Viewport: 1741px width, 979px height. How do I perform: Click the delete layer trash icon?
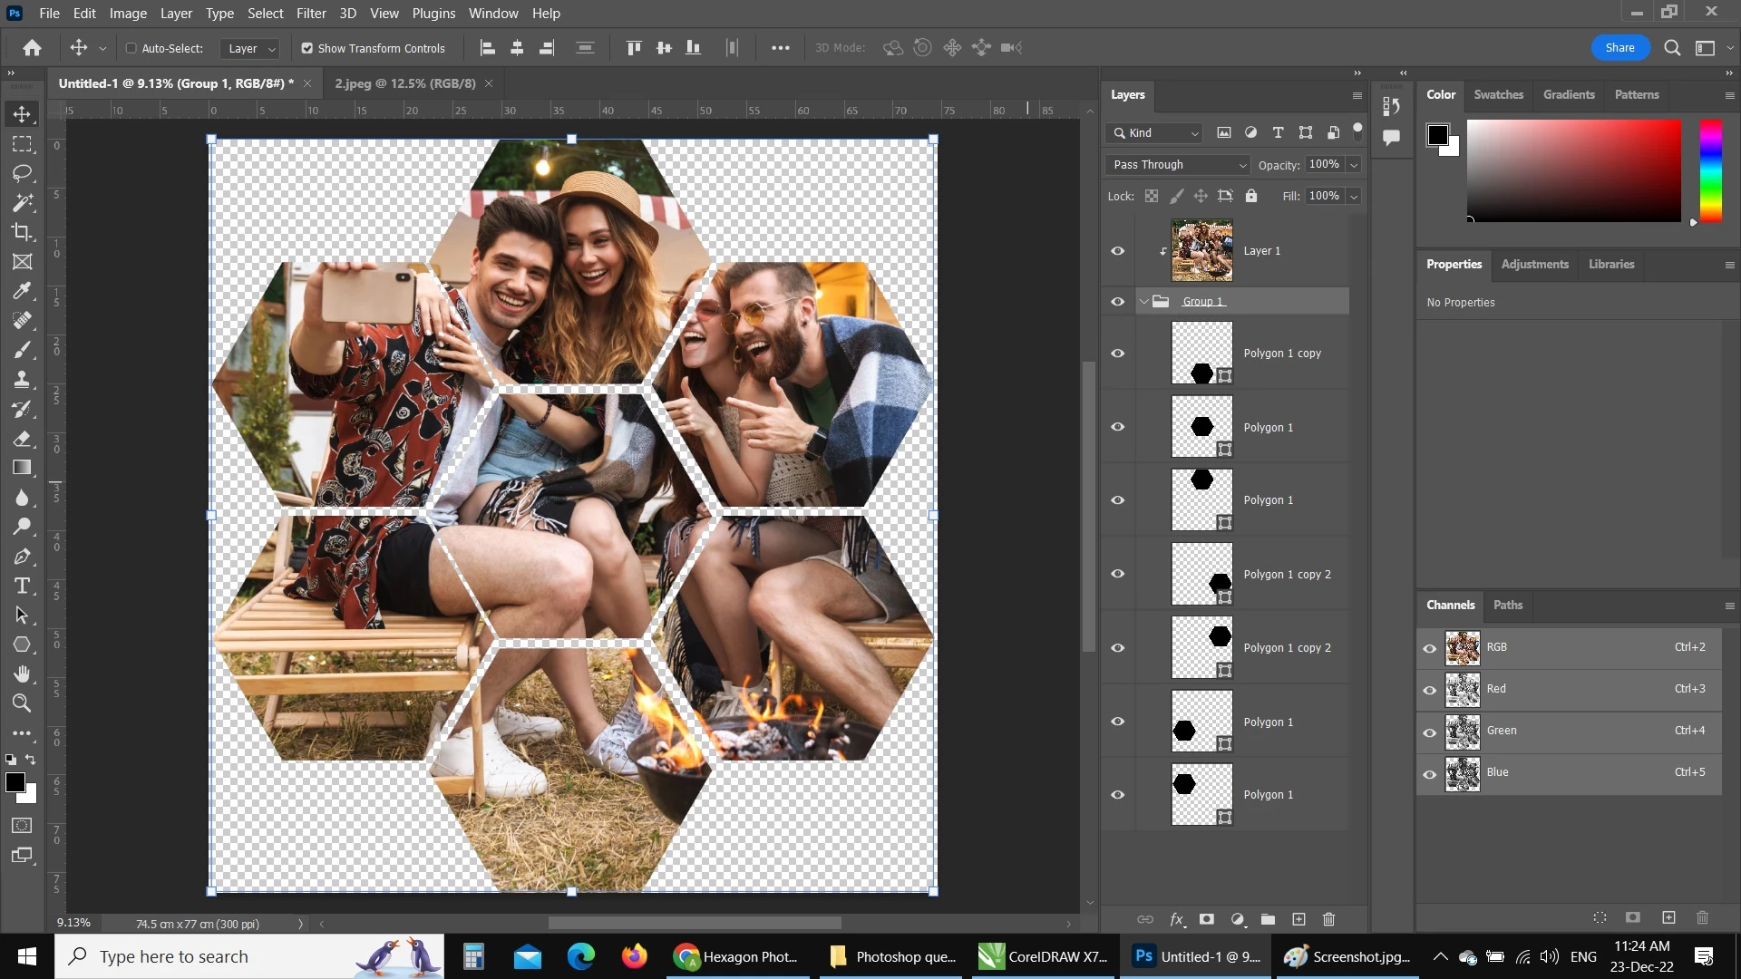pyautogui.click(x=1328, y=919)
